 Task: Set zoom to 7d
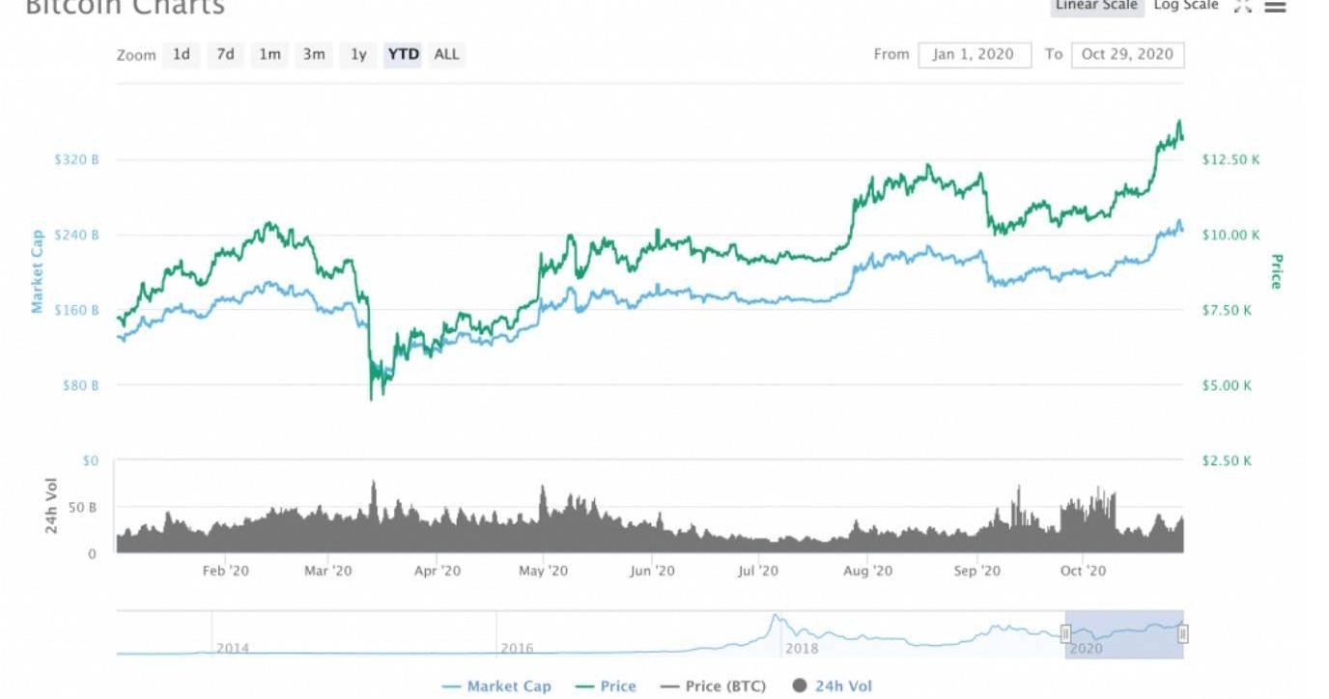pyautogui.click(x=225, y=55)
